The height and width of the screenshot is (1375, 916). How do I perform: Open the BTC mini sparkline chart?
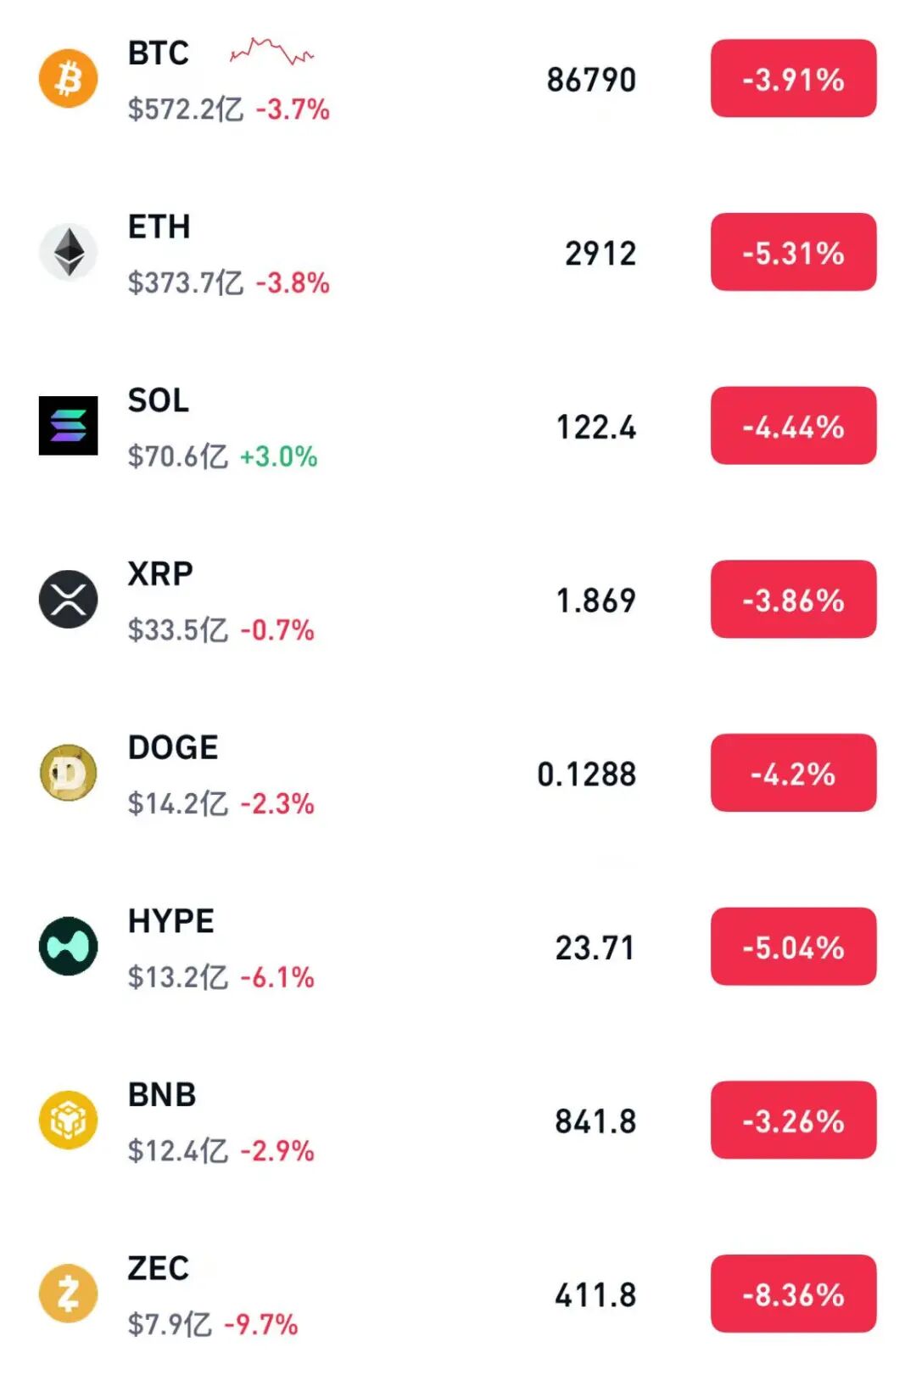pyautogui.click(x=271, y=53)
